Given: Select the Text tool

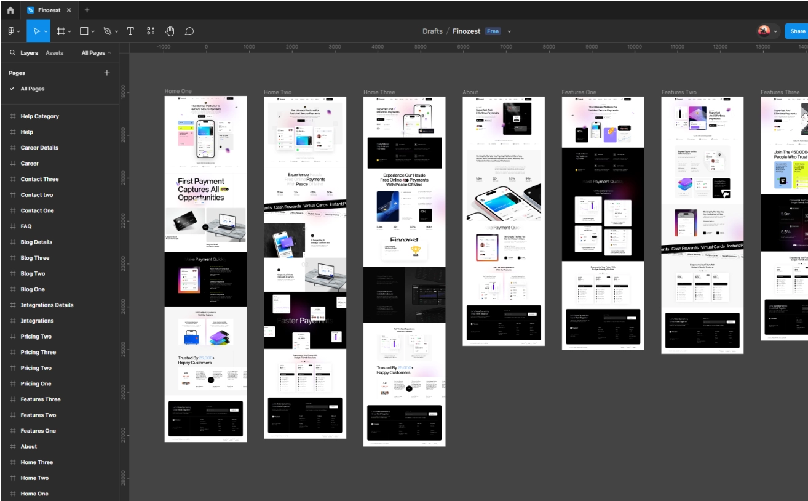Looking at the screenshot, I should pos(130,31).
